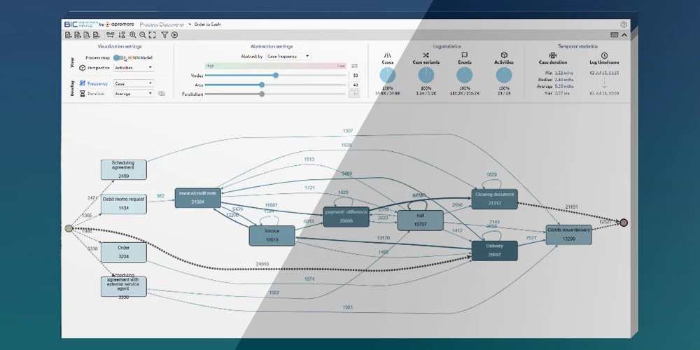Adjust the Nodes slider handle
700x350 pixels.
pos(276,76)
